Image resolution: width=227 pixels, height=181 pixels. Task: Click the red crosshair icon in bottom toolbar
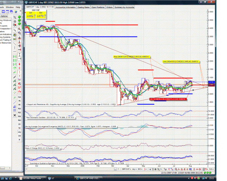[x=200, y=169]
